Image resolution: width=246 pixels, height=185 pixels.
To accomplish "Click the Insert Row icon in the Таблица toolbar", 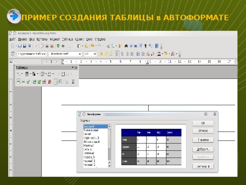I will pos(35,82).
